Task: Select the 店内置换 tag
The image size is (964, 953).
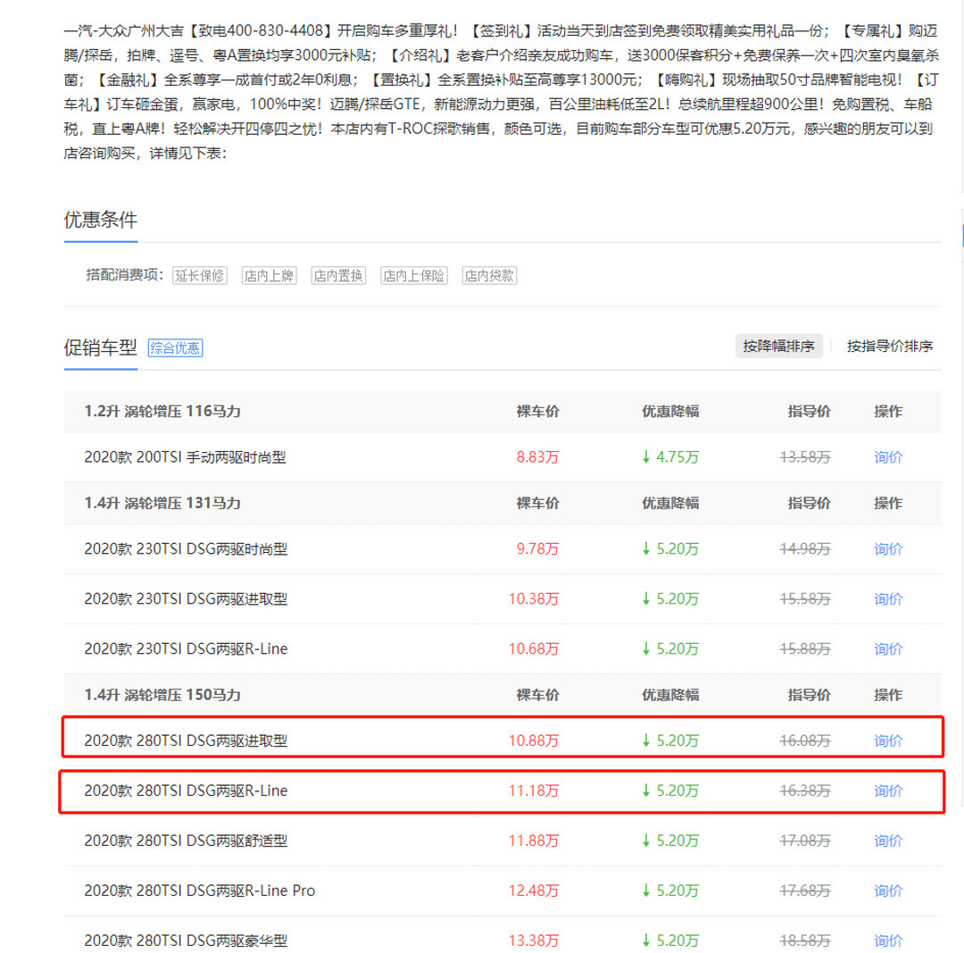Action: point(338,276)
